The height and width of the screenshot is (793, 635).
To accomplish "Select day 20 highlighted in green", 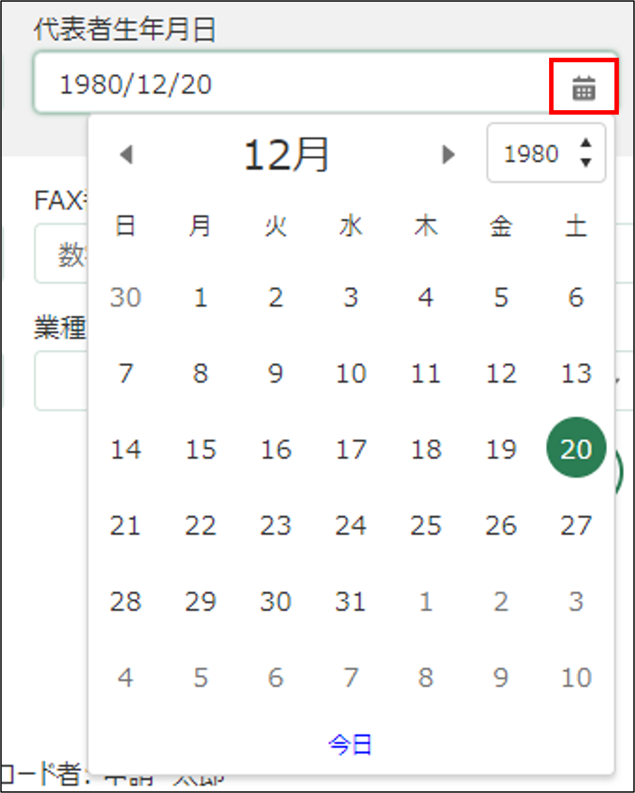I will (576, 448).
